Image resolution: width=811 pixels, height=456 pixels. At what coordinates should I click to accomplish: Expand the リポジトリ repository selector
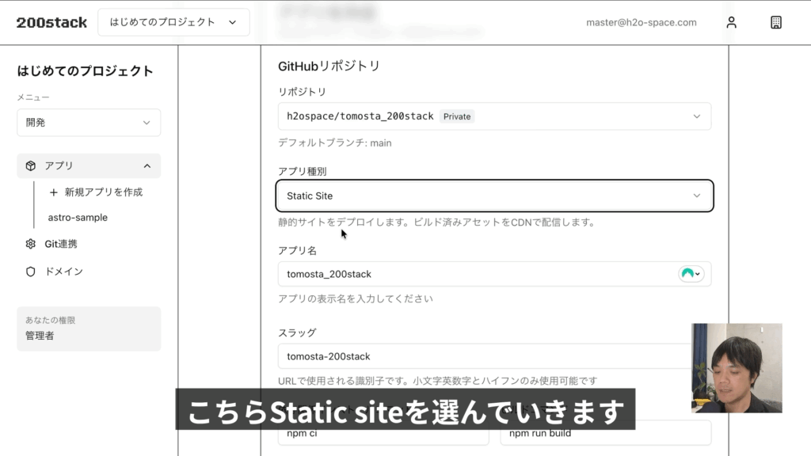pos(494,116)
